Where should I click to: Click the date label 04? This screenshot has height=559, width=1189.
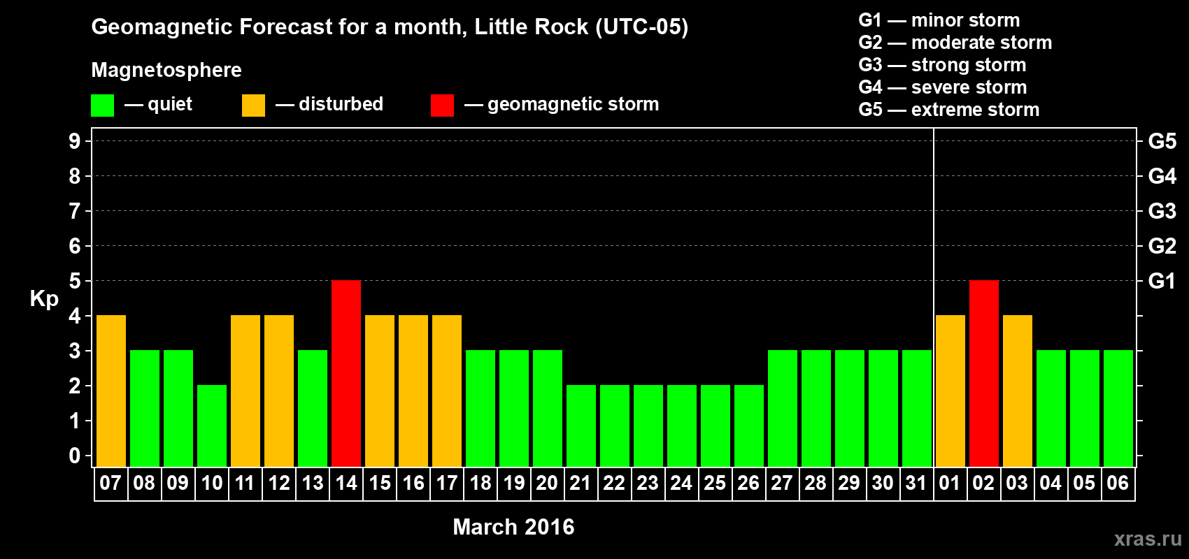point(1051,483)
